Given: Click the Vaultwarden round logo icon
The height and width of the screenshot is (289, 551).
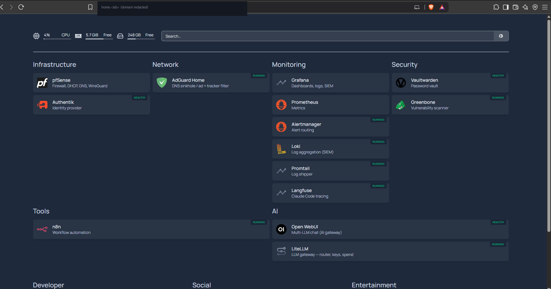Looking at the screenshot, I should click(x=401, y=83).
